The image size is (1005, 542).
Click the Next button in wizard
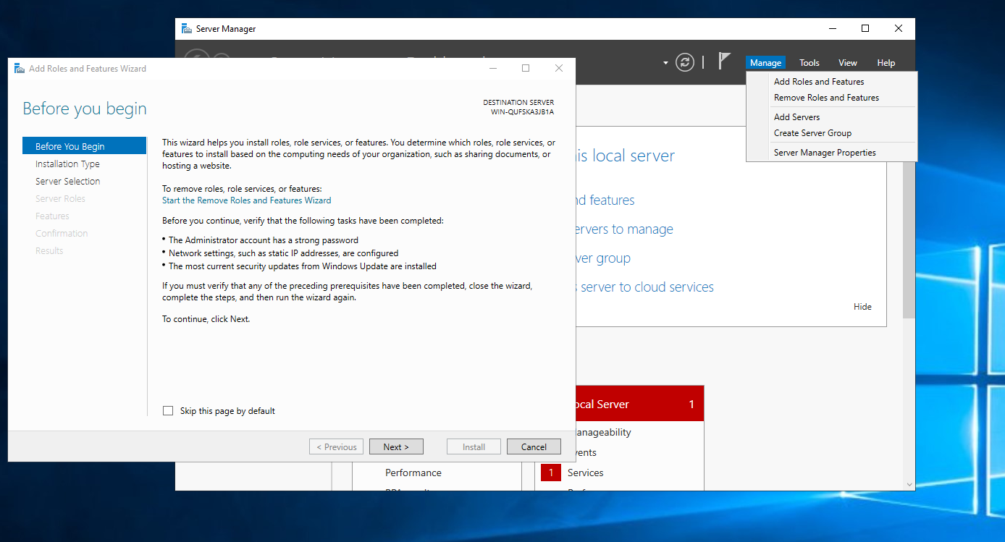point(396,446)
